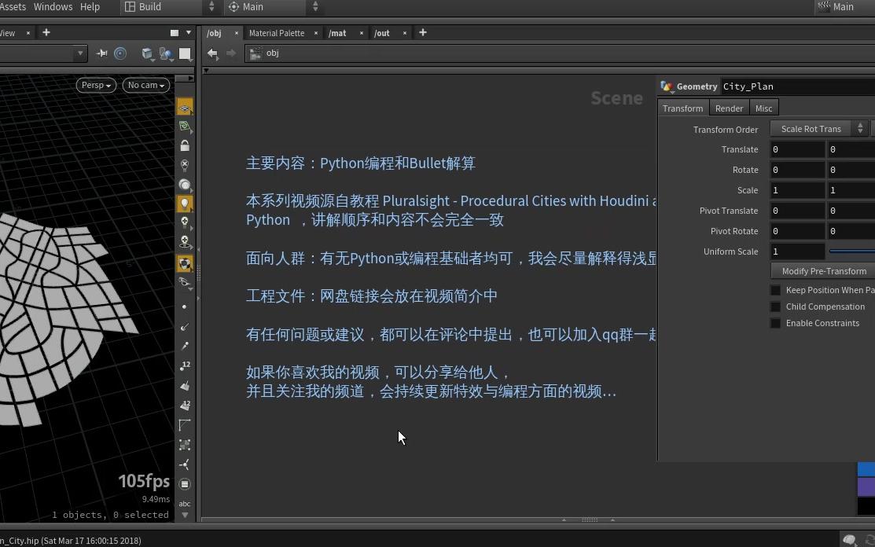Screen dimensions: 875x547
Task: Open the chat bubble status icon
Action: pyautogui.click(x=849, y=539)
